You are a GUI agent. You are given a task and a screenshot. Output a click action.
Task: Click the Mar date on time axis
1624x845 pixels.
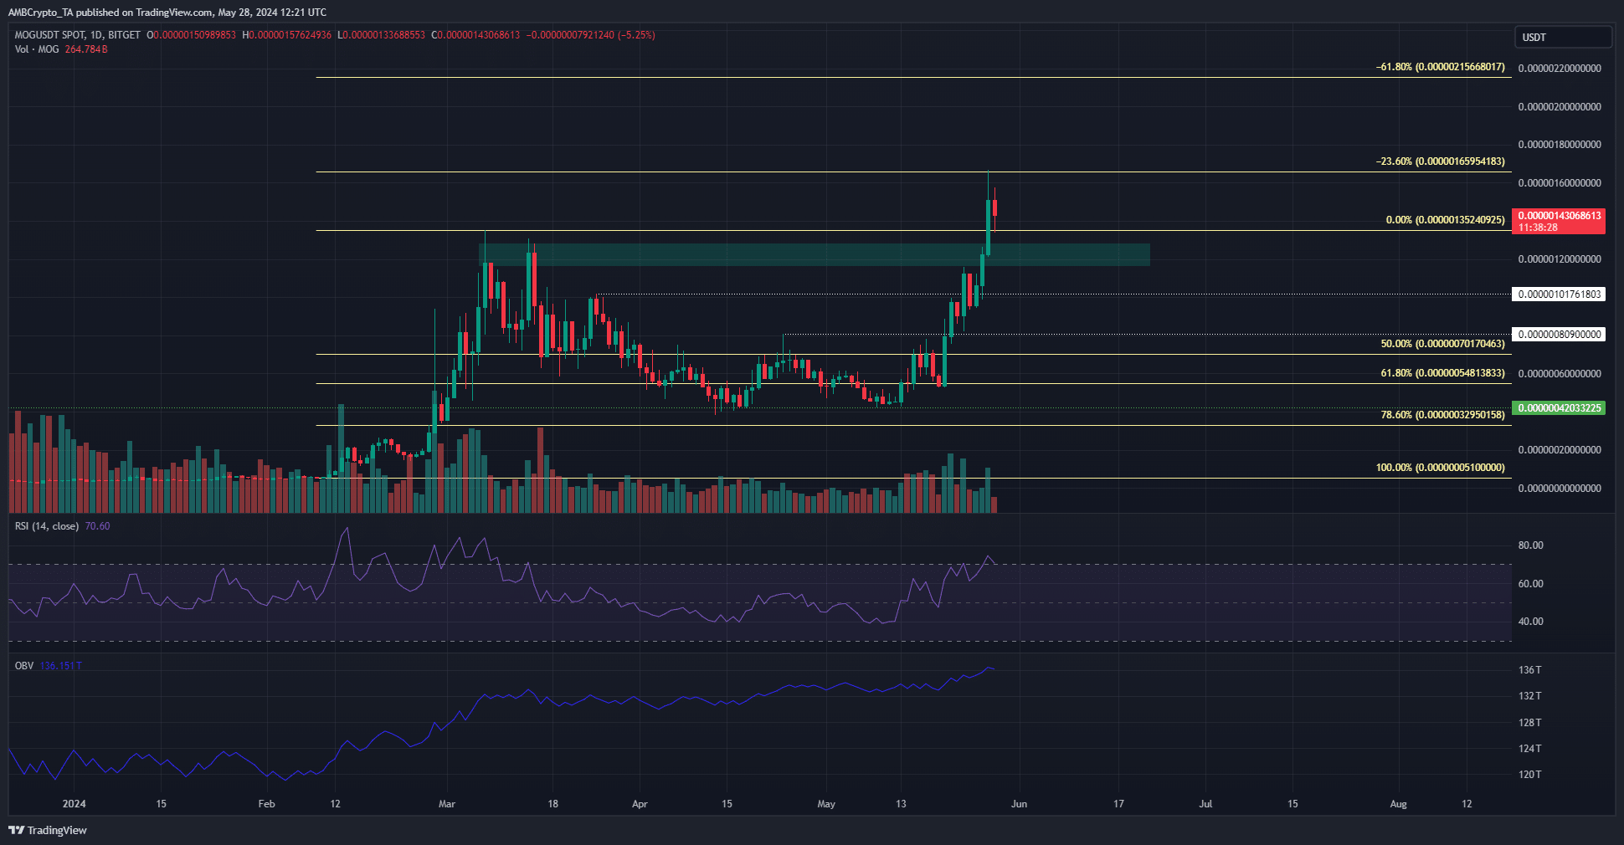(447, 804)
